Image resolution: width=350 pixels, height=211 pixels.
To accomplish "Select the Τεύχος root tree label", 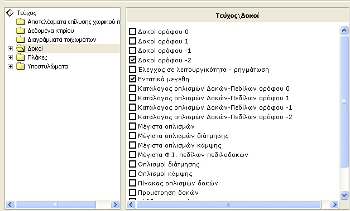I will coord(26,13).
